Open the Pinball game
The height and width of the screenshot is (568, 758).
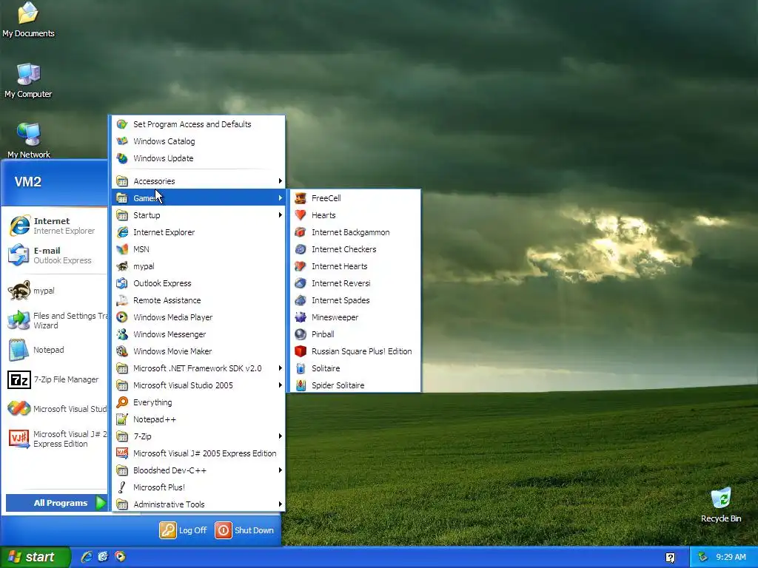point(354,334)
